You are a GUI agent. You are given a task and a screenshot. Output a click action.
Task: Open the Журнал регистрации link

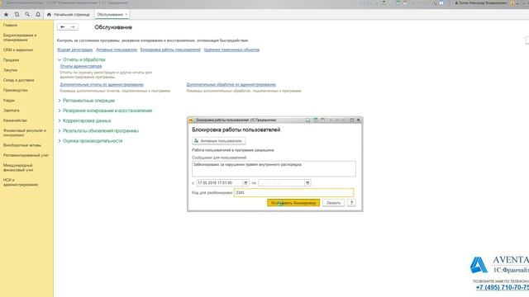75,49
